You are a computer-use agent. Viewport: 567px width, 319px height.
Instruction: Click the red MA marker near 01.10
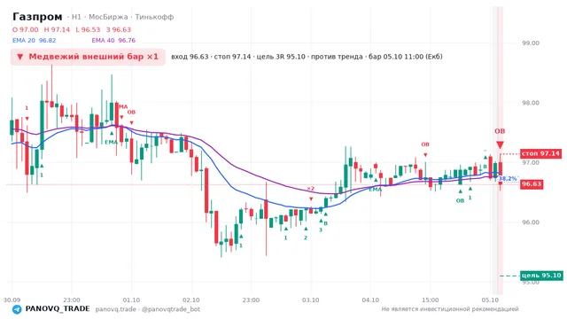pos(123,106)
